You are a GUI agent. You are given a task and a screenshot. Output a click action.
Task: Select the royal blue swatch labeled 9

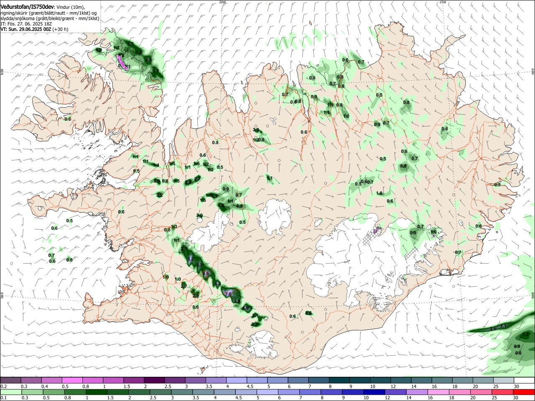coord(352,392)
